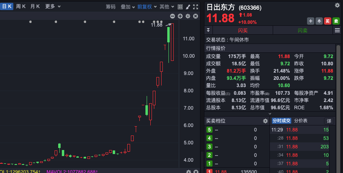Screen dimensions: 343x173
Task: Click buy-1 order quantity 135500
Action: pyautogui.click(x=249, y=171)
